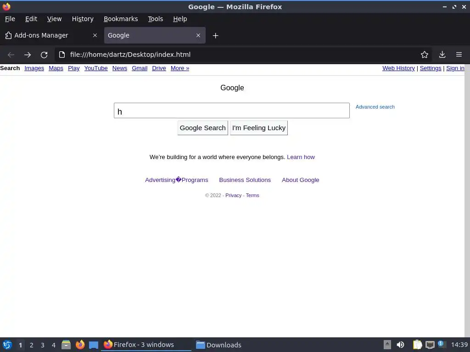Open the Privacy link in footer
The height and width of the screenshot is (352, 470).
(x=233, y=195)
